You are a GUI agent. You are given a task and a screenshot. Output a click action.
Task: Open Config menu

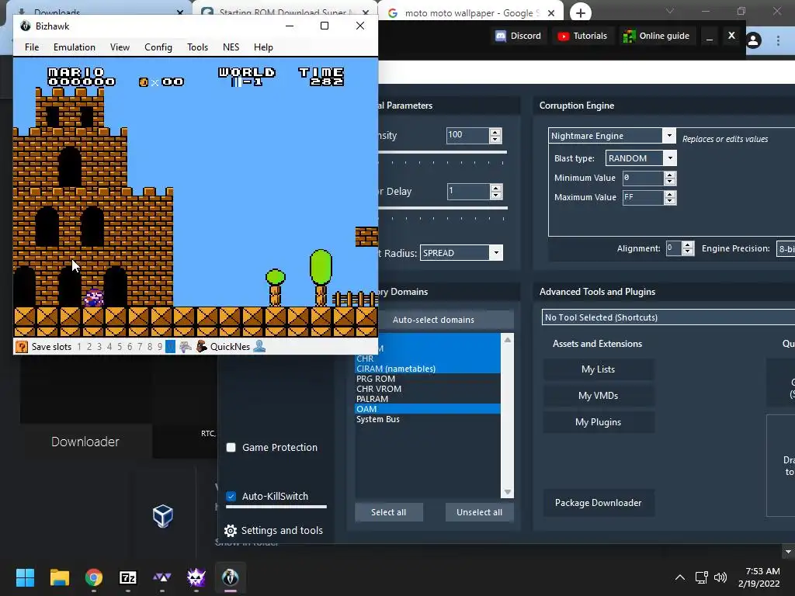click(x=158, y=47)
